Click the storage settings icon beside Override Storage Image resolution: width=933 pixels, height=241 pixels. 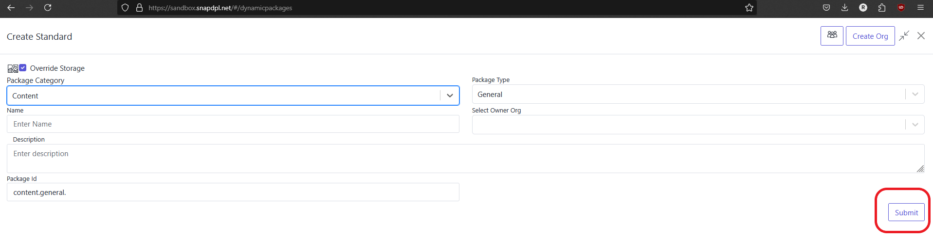[13, 68]
